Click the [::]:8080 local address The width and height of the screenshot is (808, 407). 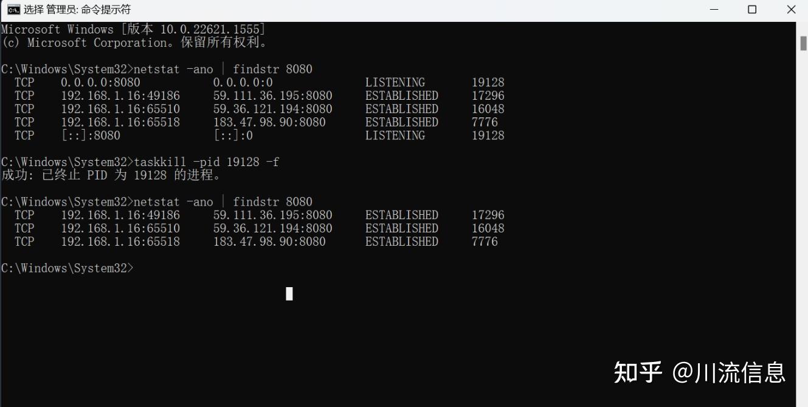pos(91,135)
